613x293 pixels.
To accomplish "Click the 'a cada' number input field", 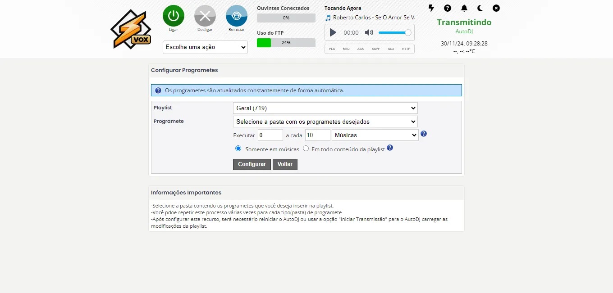I will (x=317, y=135).
